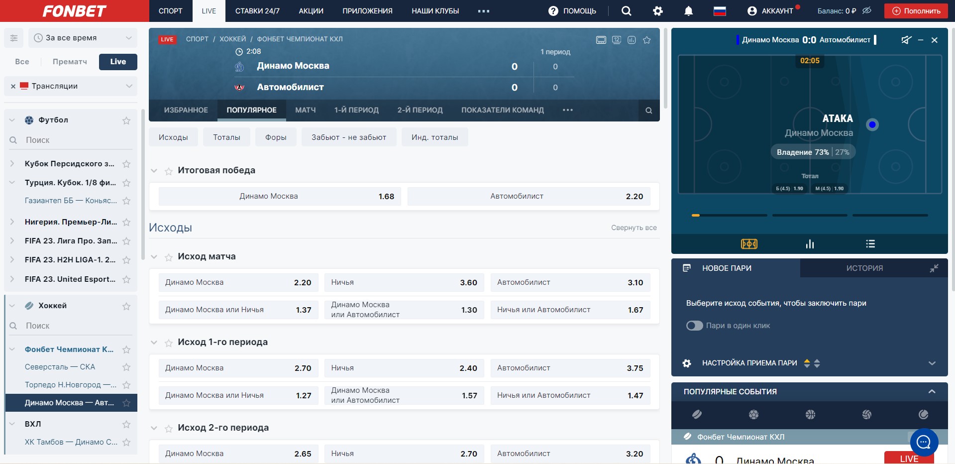Image resolution: width=955 pixels, height=464 pixels.
Task: Star the 'Исход матча' market
Action: (x=169, y=257)
